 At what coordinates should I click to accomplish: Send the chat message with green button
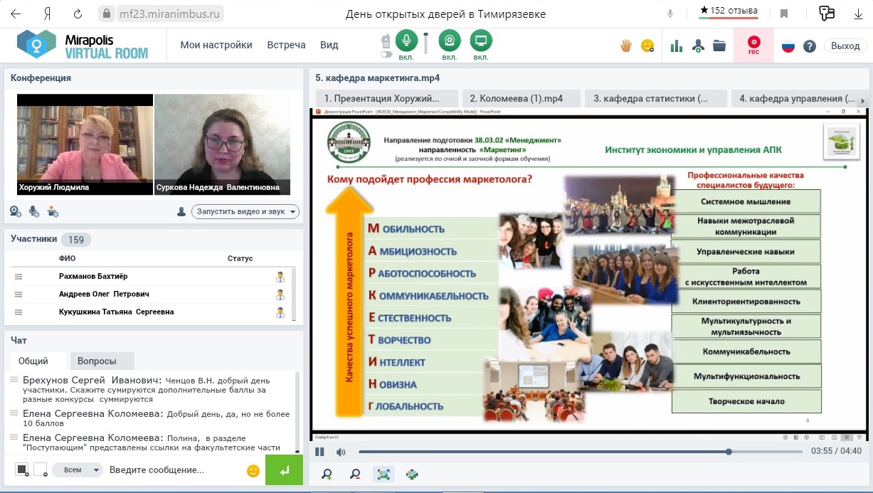[284, 470]
